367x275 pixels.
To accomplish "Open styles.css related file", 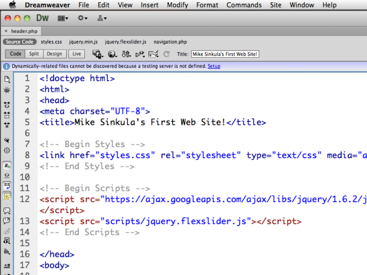I will coord(51,42).
